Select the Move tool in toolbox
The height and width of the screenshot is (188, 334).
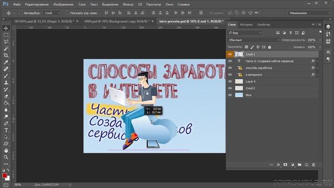6,28
